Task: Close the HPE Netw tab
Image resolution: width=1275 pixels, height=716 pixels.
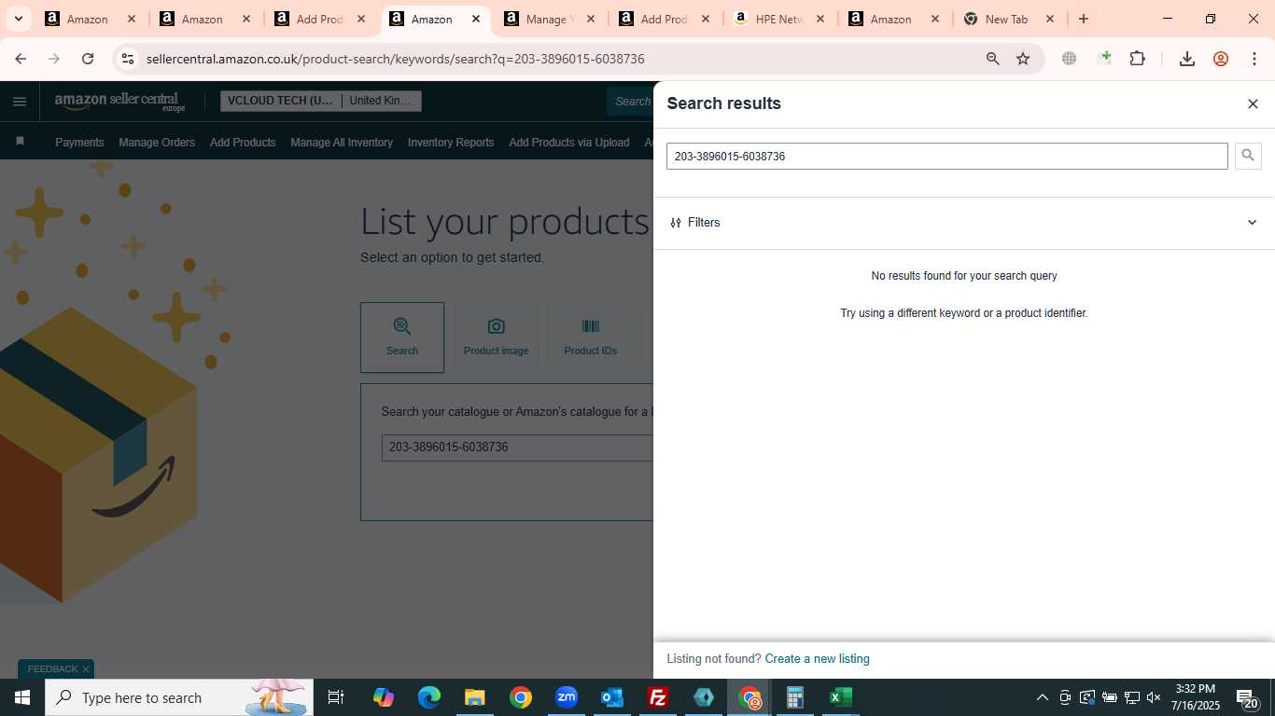Action: click(x=820, y=19)
